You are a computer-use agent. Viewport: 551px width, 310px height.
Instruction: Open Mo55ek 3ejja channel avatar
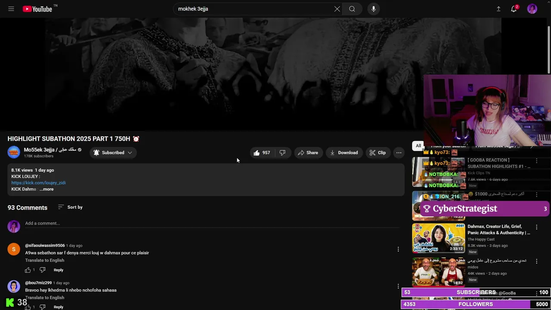[14, 152]
